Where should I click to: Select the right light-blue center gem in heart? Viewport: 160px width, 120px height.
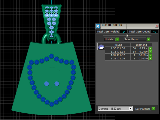(x=57, y=84)
